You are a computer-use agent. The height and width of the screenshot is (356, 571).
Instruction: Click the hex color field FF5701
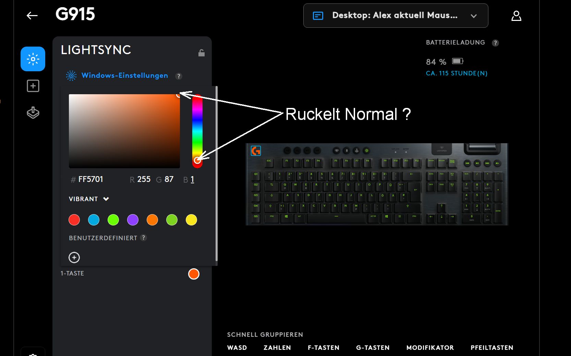(x=90, y=179)
